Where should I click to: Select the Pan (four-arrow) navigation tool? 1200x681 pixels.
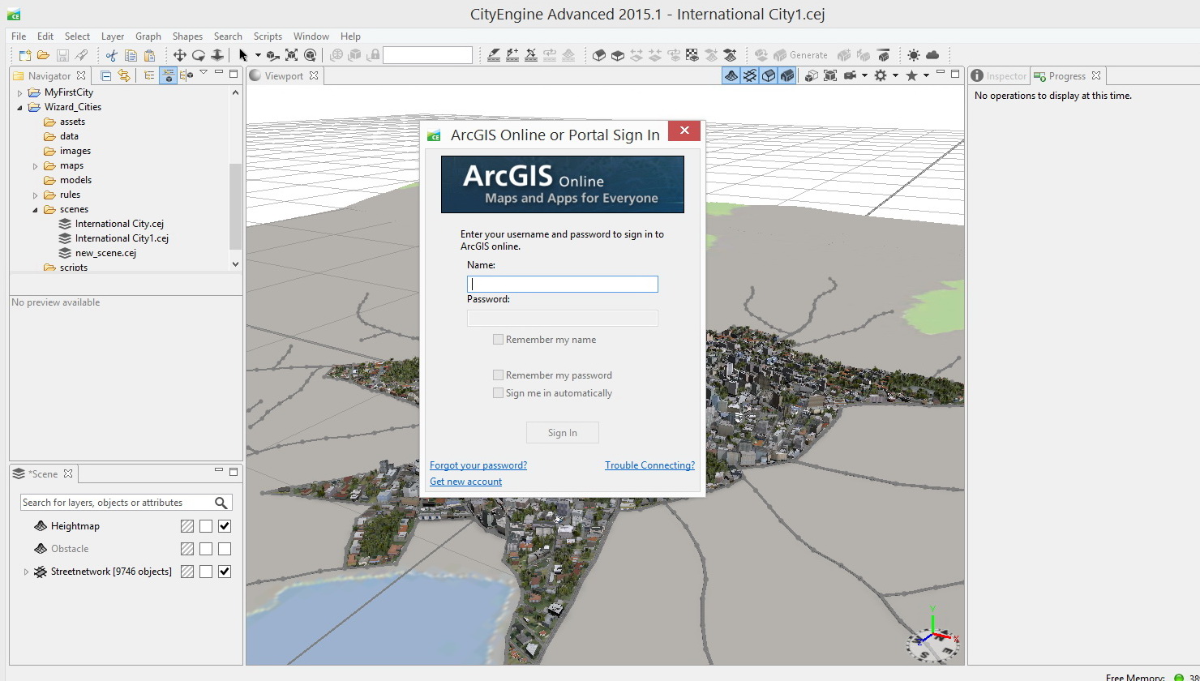179,55
